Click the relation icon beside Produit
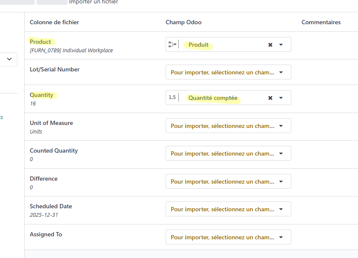Image resolution: width=358 pixels, height=258 pixels. [172, 44]
